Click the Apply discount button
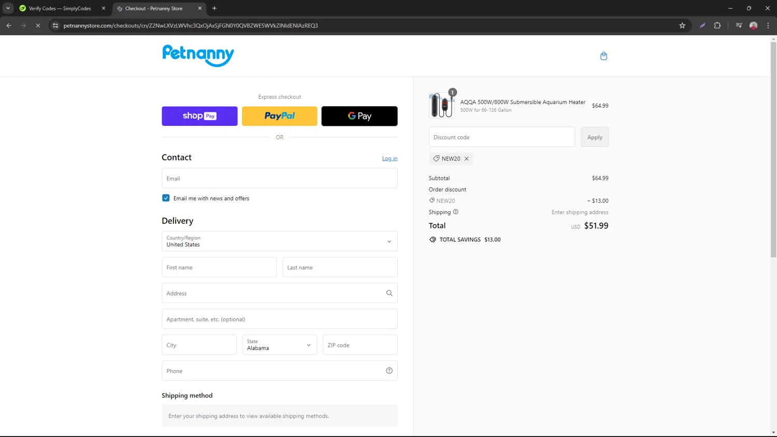Viewport: 777px width, 437px height. (x=595, y=137)
